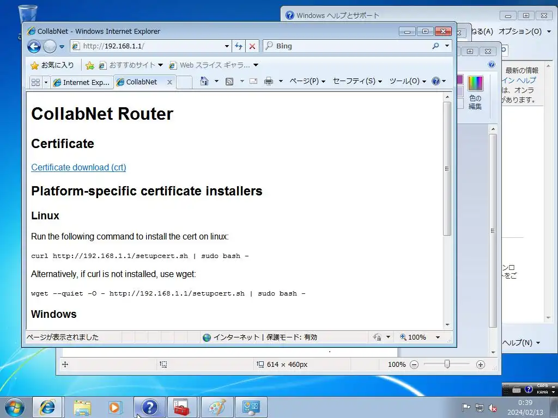
Task: Expand the print options dropdown arrow
Action: point(281,82)
